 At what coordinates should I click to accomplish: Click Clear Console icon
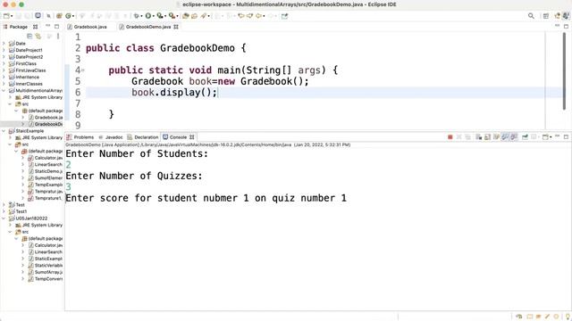(479, 137)
